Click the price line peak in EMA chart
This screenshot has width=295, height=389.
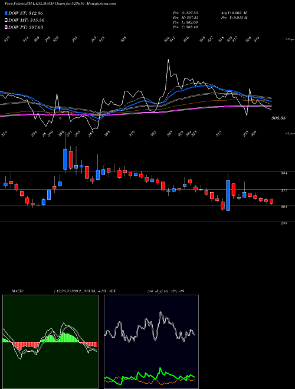[168, 60]
